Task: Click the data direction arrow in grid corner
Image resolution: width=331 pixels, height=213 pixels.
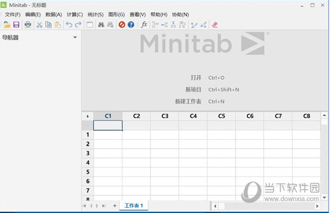Action: coord(88,116)
